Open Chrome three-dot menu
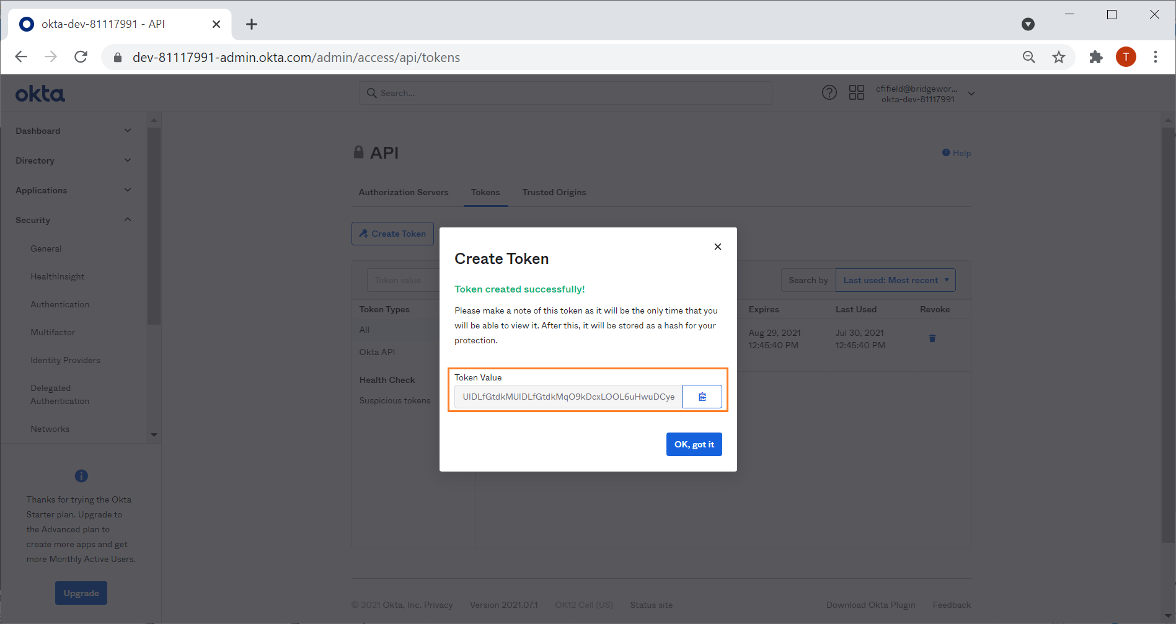The width and height of the screenshot is (1176, 624). (x=1156, y=57)
